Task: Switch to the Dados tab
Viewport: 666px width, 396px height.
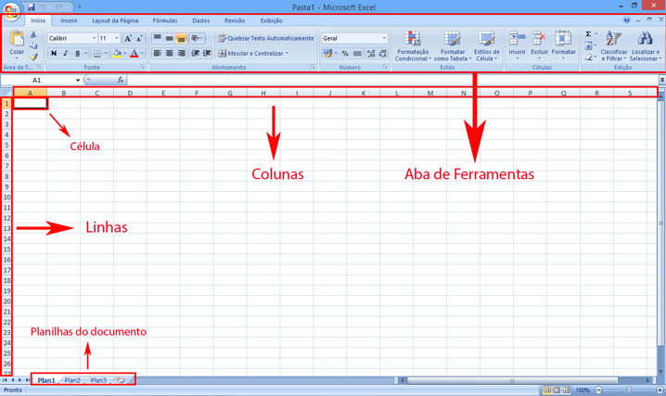Action: 200,20
